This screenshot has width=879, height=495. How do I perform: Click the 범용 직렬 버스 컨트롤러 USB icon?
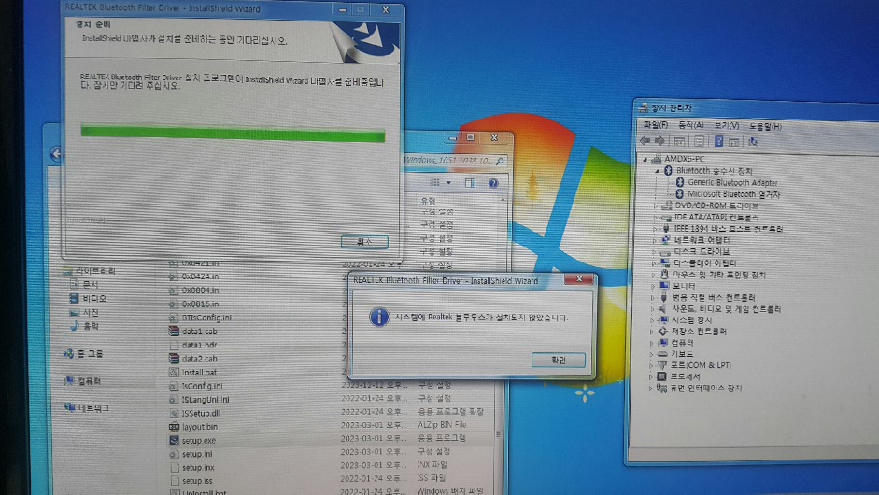pos(664,297)
